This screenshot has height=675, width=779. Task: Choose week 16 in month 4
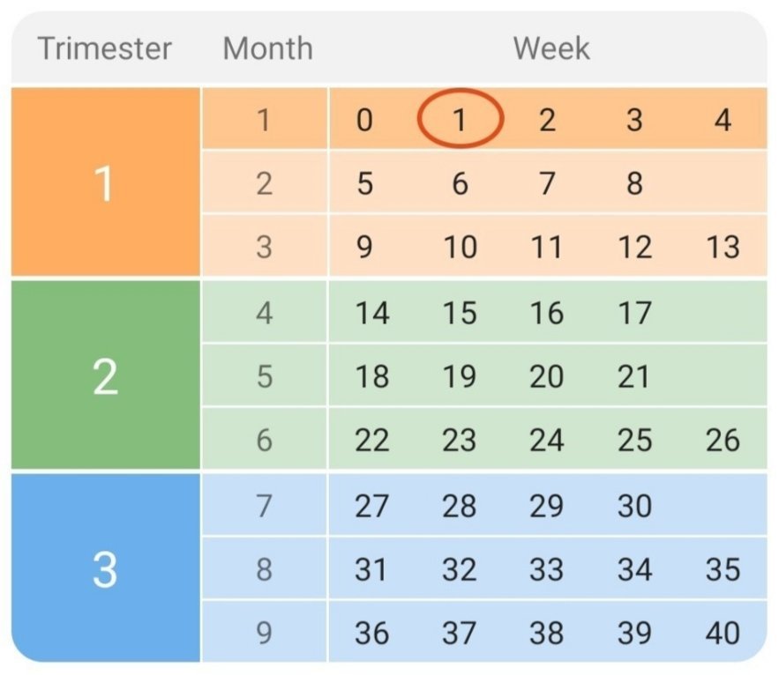click(x=546, y=313)
